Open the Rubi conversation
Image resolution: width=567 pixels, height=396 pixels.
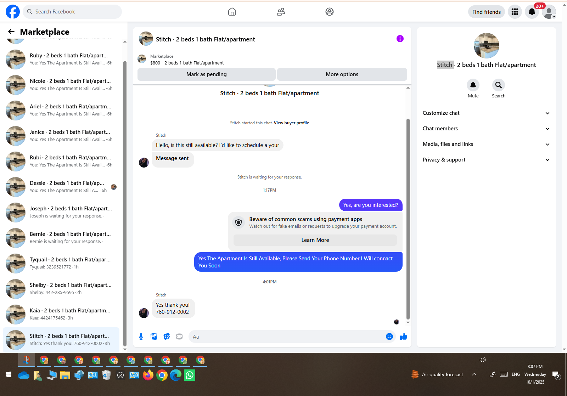(x=61, y=161)
